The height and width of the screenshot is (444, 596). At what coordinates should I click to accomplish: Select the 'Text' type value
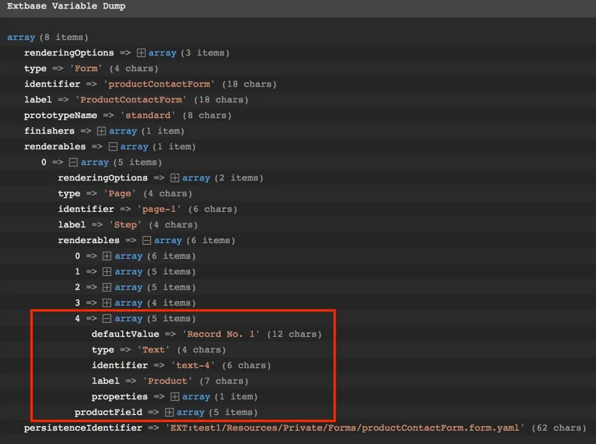coord(153,349)
